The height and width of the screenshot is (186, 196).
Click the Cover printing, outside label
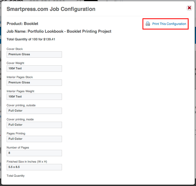[21, 105]
